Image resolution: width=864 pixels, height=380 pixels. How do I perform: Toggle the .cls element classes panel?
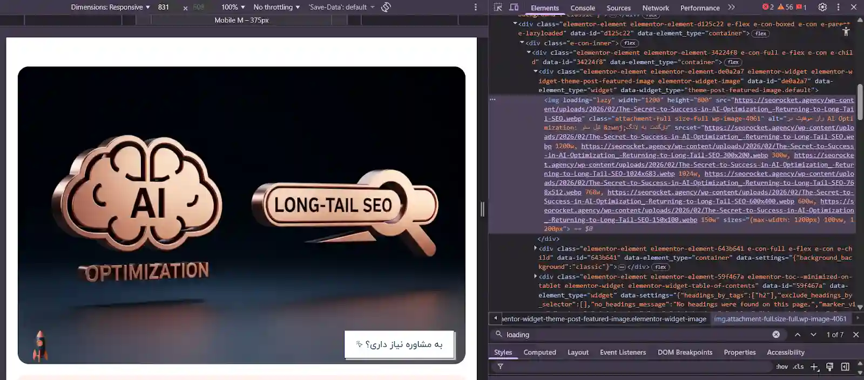click(x=798, y=367)
